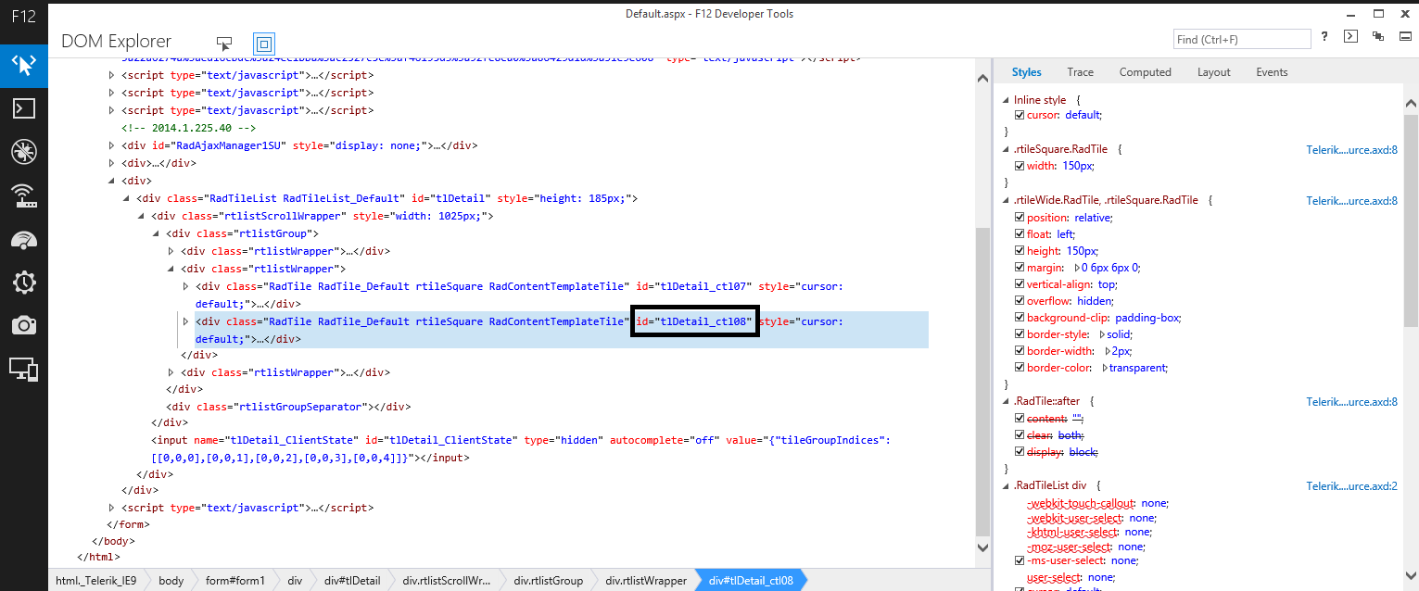Activate the Select element pointer icon
This screenshot has height=591, width=1419.
pos(224,44)
